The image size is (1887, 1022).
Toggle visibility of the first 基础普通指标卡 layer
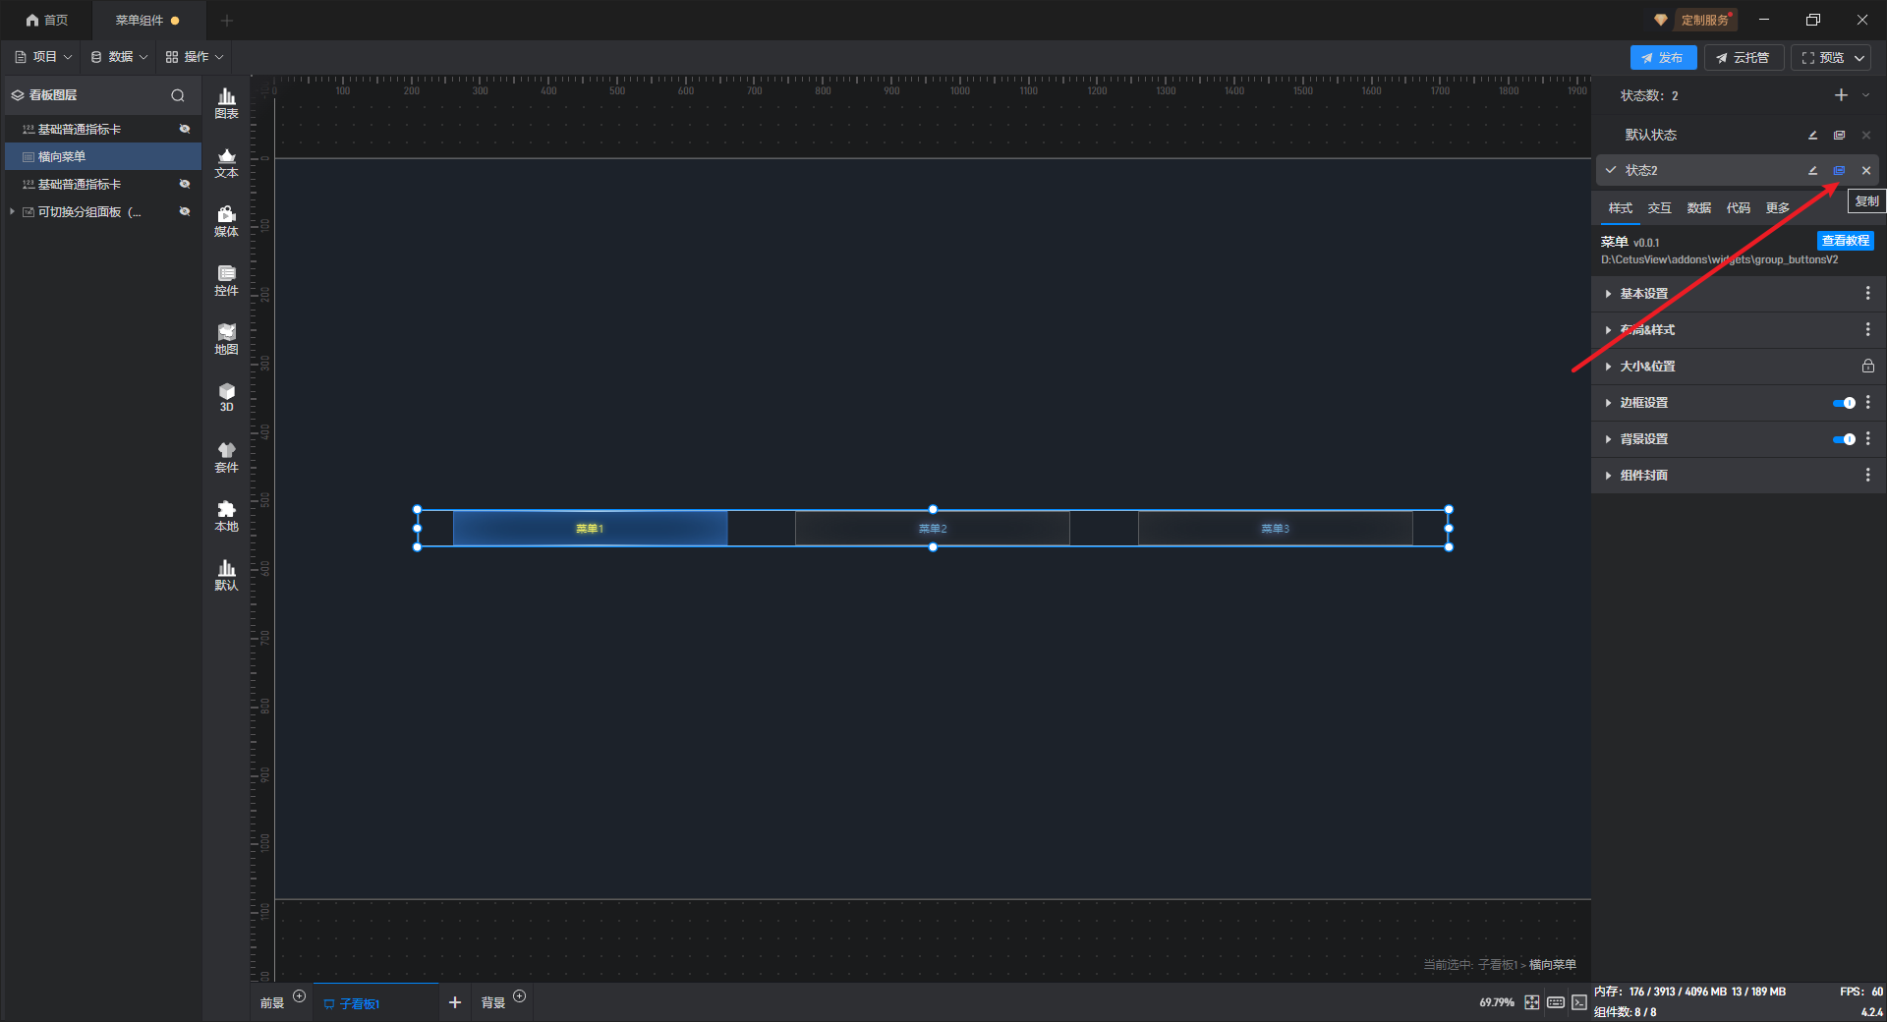184,129
